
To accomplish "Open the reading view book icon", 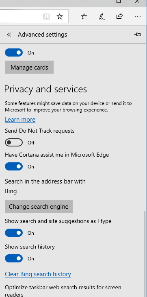I will (46, 17).
